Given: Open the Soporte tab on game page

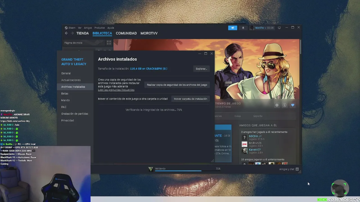Looking at the screenshot, I should point(258,116).
